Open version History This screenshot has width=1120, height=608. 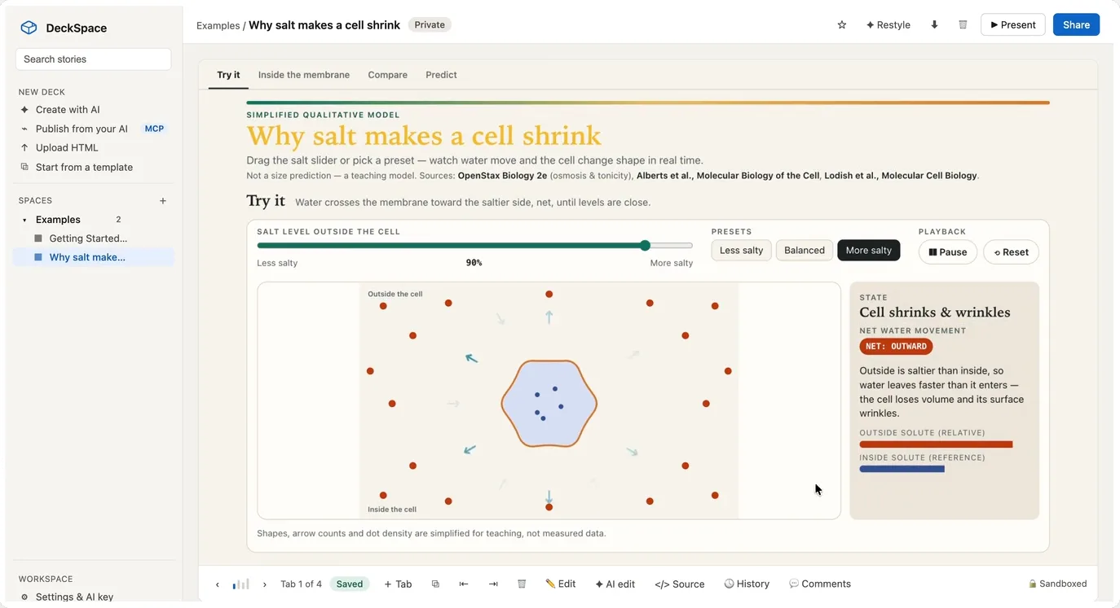747,584
